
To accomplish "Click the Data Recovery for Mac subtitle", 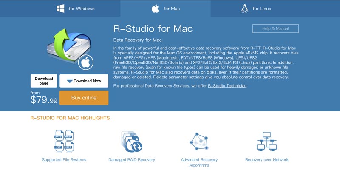I will [137, 40].
